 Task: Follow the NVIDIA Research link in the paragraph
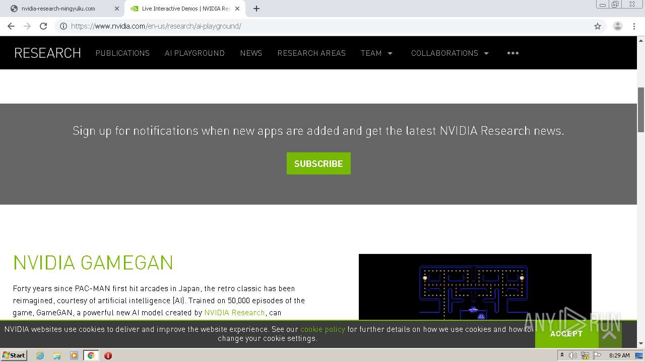tap(234, 313)
